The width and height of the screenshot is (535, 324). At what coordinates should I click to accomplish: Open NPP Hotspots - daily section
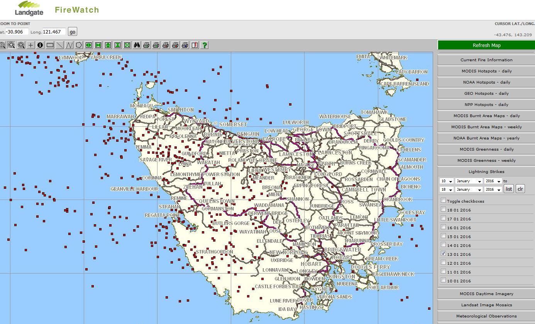pos(486,104)
